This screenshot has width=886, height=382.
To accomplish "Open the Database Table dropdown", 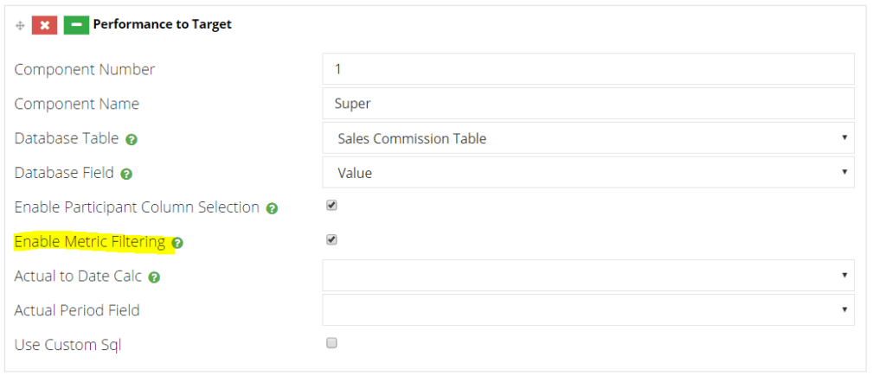I will pos(588,138).
